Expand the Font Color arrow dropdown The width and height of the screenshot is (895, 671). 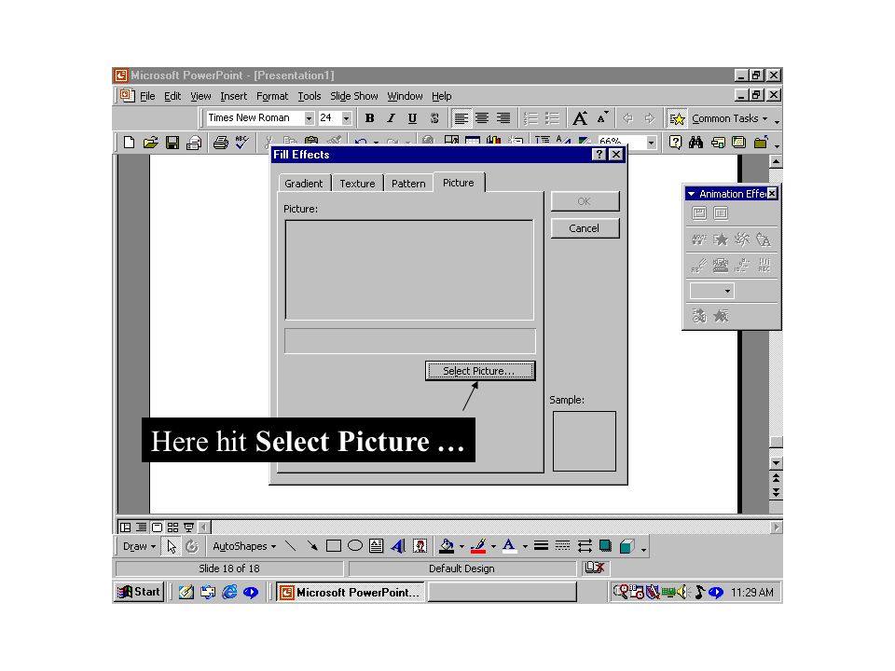(x=525, y=547)
